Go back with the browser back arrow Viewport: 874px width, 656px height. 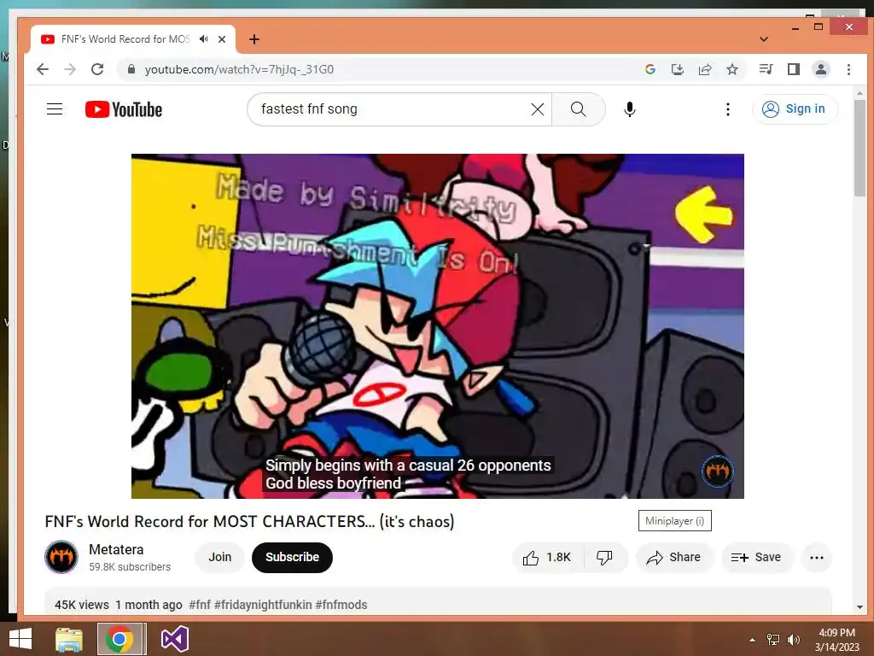coord(43,69)
